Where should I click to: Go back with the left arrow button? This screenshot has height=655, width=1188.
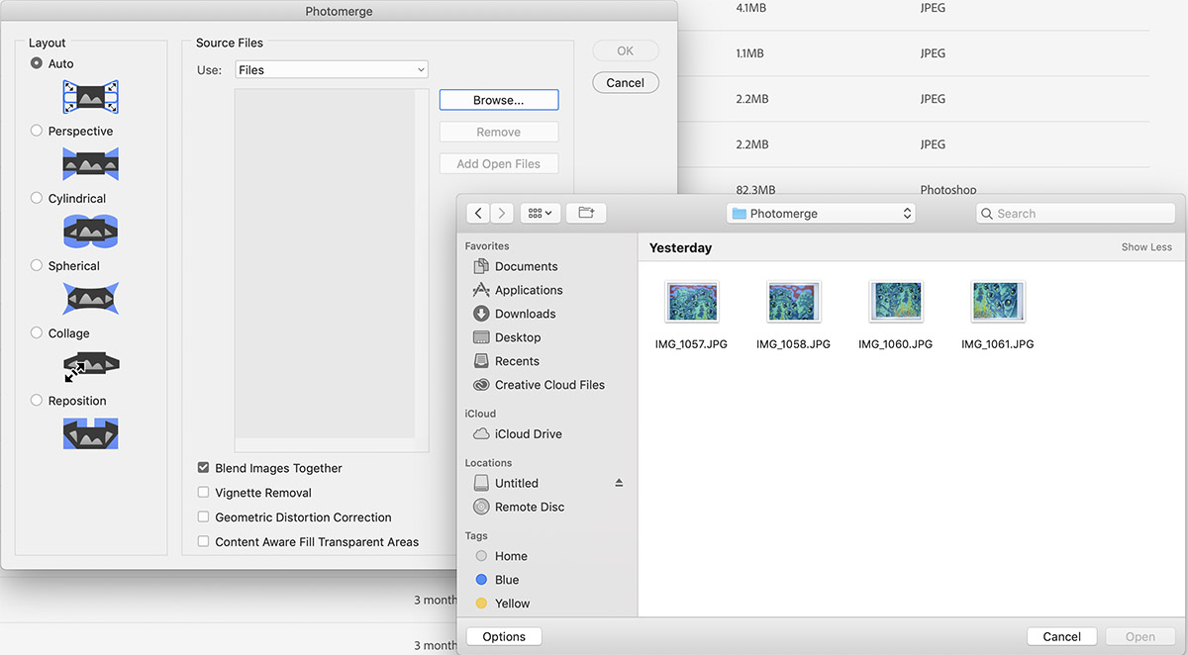click(x=479, y=213)
